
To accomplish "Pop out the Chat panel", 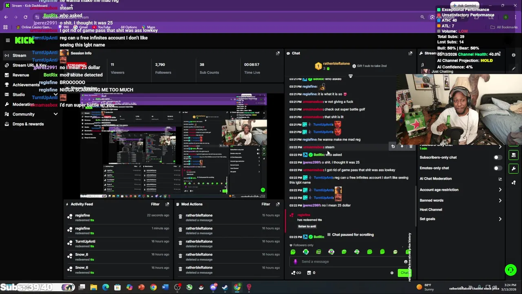I will pyautogui.click(x=410, y=53).
